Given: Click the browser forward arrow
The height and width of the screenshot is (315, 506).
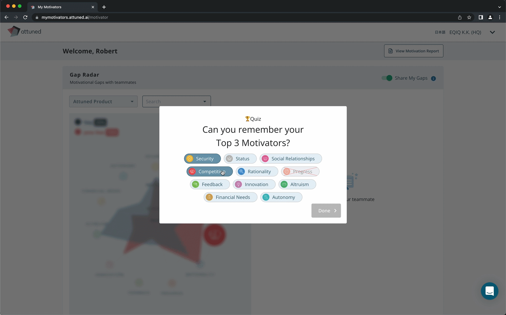Looking at the screenshot, I should click(16, 17).
